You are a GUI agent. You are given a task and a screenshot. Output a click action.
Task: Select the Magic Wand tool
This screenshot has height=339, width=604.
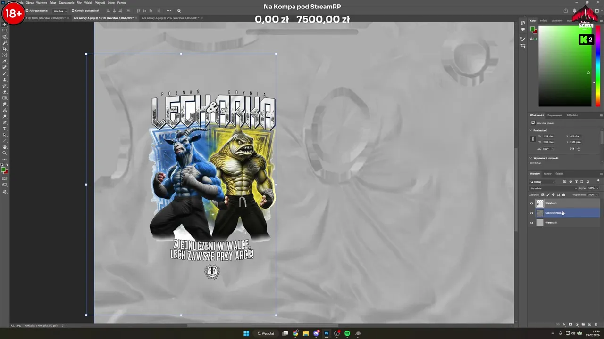pos(5,43)
